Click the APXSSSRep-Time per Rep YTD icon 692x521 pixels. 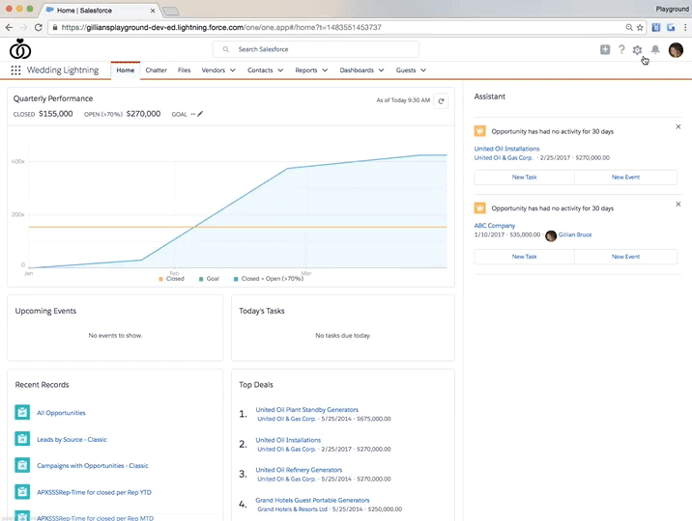tap(22, 491)
